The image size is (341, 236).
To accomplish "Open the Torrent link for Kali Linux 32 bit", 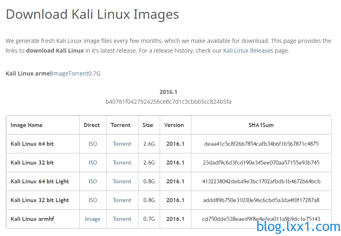I will [122, 163].
